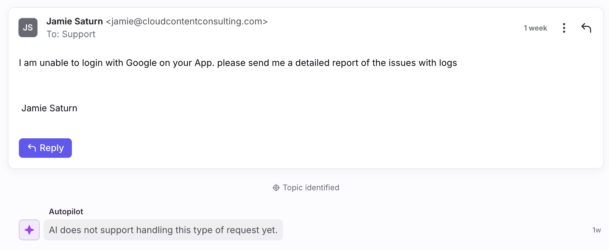
Task: Click the word Google in the email
Action: point(141,63)
